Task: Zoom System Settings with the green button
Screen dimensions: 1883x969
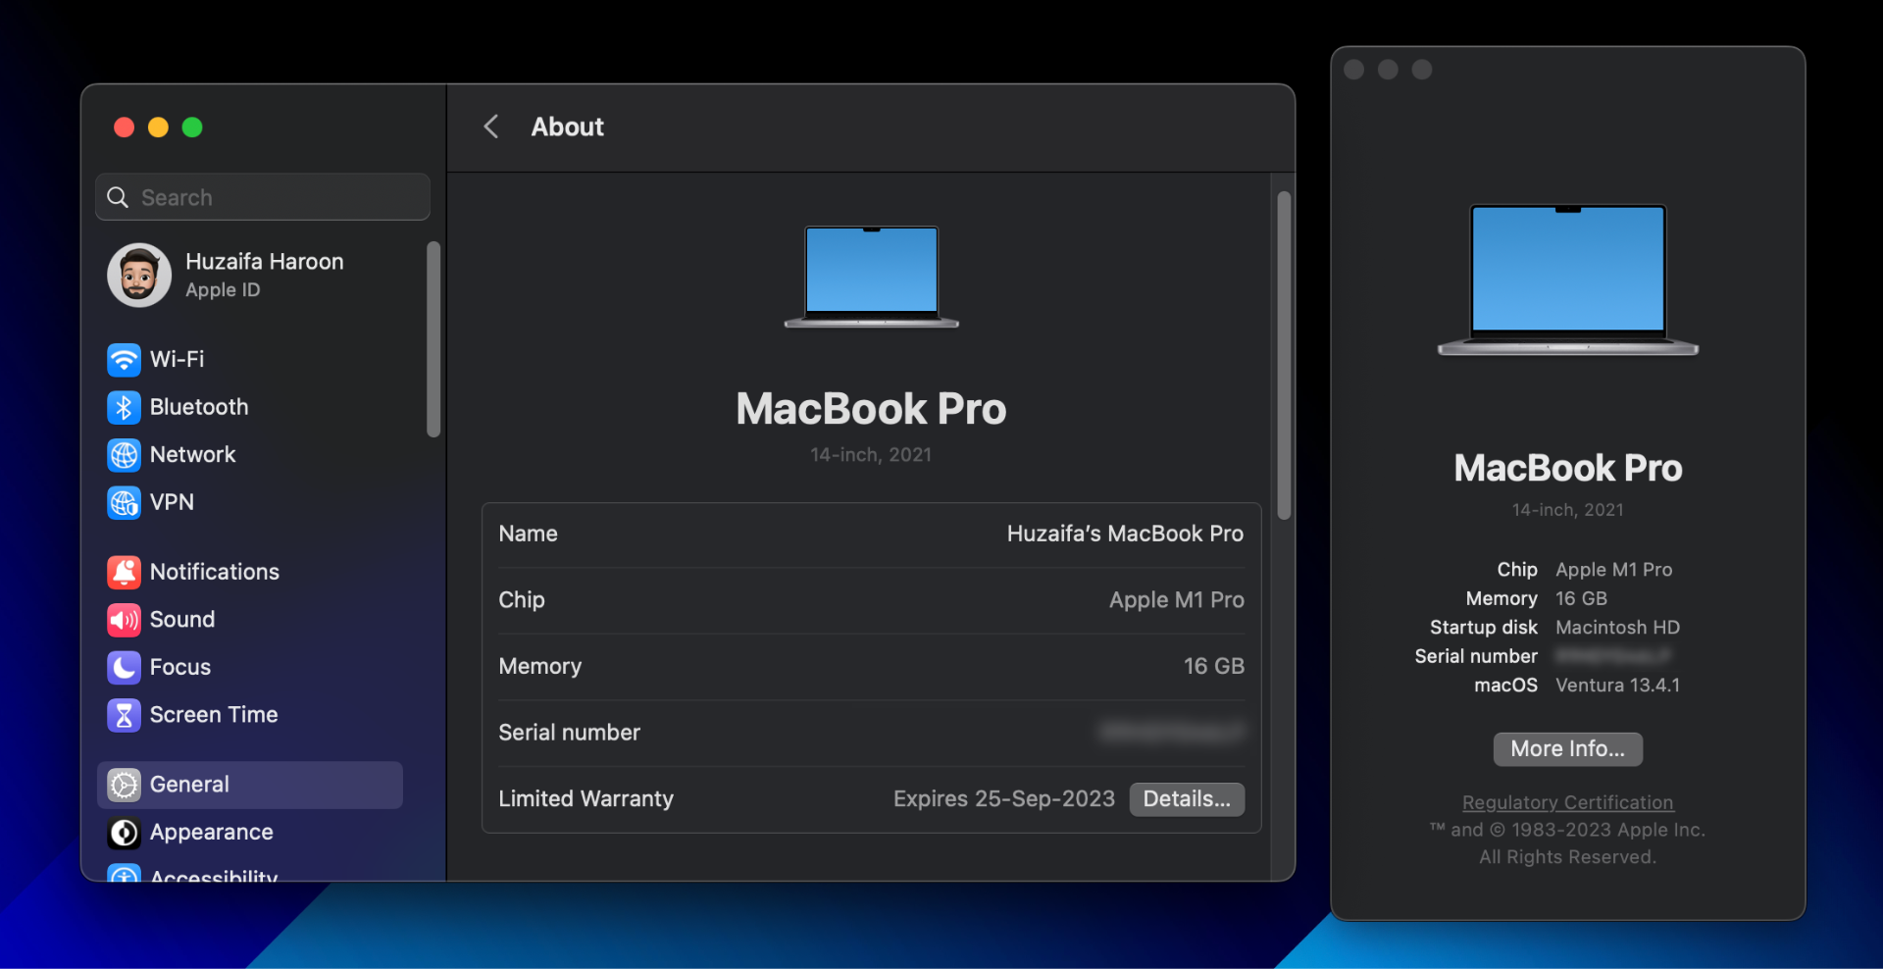Action: click(192, 127)
